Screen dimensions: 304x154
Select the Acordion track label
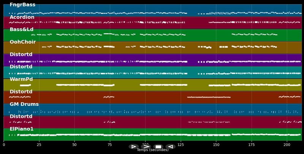coord(22,17)
